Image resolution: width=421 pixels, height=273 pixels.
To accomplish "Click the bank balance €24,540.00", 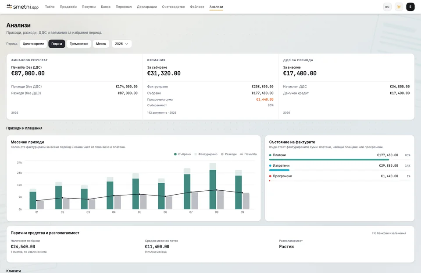I will click(23, 246).
